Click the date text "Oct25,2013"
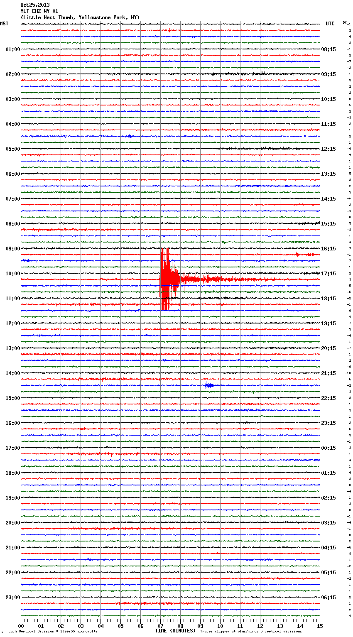Viewport: 353px width, 637px height. pos(35,5)
